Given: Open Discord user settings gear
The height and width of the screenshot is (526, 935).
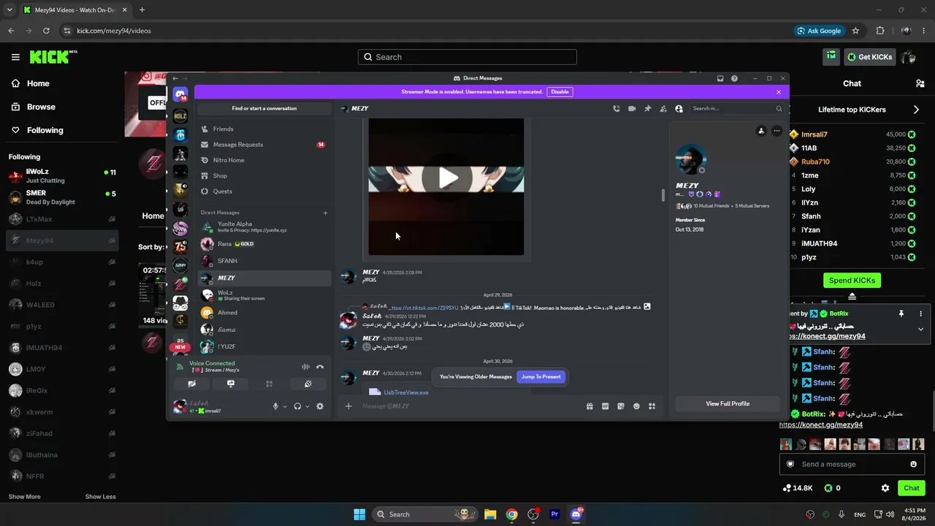Looking at the screenshot, I should 319,406.
